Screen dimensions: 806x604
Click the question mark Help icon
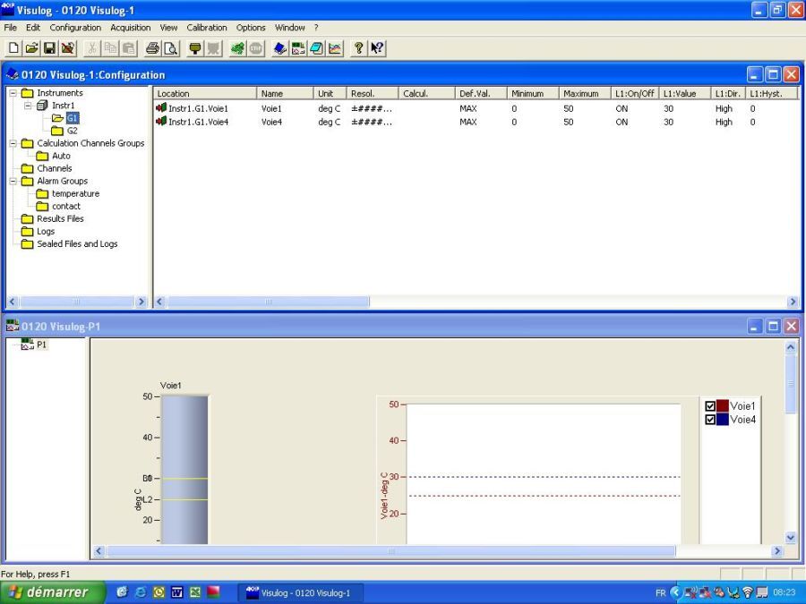(358, 47)
